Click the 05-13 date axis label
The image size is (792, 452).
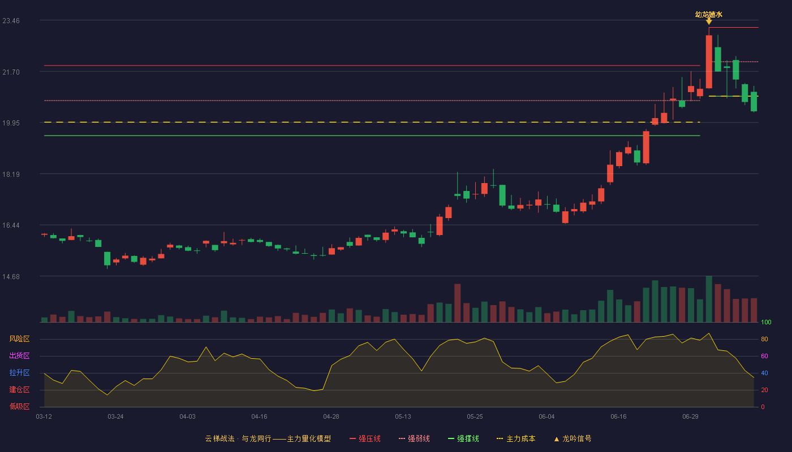(403, 416)
